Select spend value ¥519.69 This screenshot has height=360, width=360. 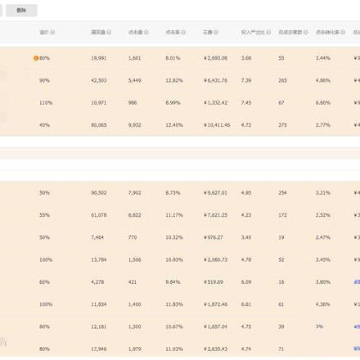[214, 282]
